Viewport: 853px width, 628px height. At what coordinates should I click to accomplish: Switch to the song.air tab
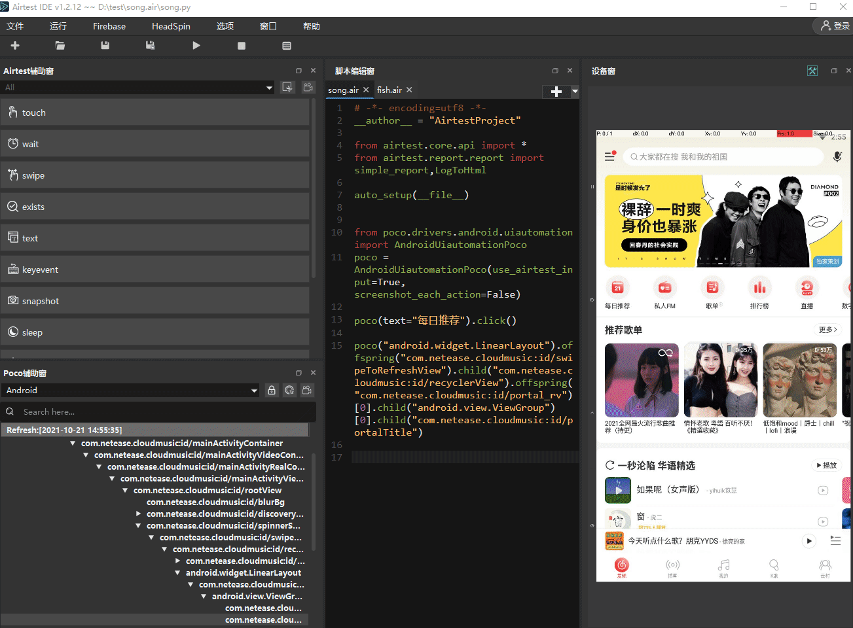344,90
